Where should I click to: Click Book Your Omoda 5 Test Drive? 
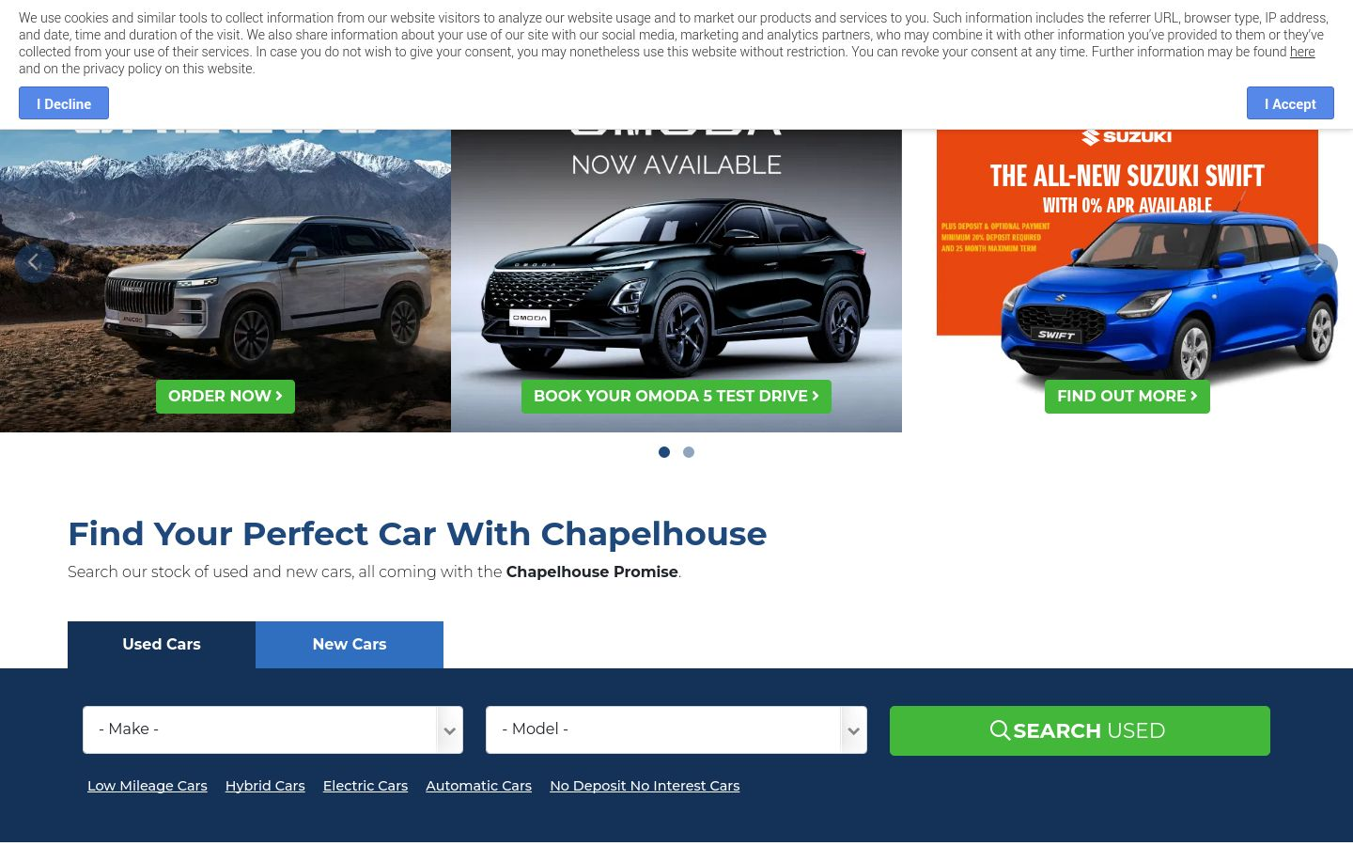[676, 397]
